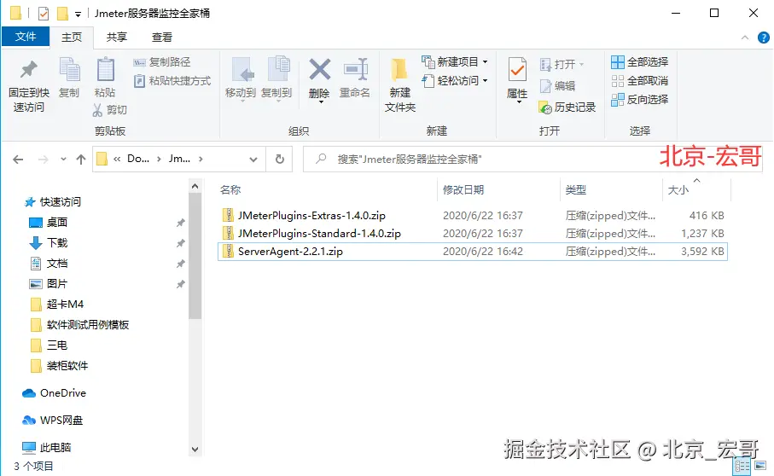Open Downloads in navigation pane
774x476 pixels.
(x=57, y=242)
